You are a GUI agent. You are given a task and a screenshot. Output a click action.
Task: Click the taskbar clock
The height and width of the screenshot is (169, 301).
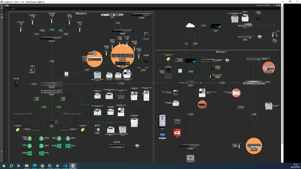coord(296,166)
